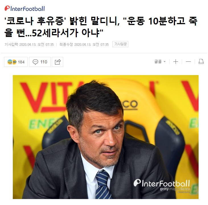Print the article with printer icon

coord(201,61)
